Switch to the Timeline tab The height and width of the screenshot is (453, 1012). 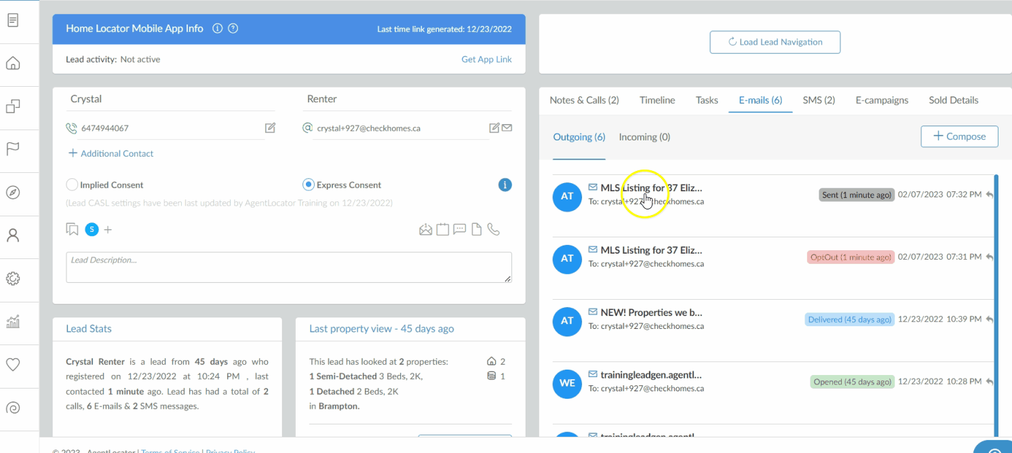tap(657, 100)
